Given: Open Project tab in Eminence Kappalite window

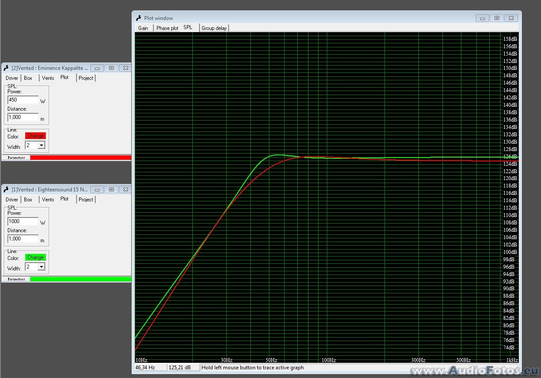Looking at the screenshot, I should click(86, 78).
